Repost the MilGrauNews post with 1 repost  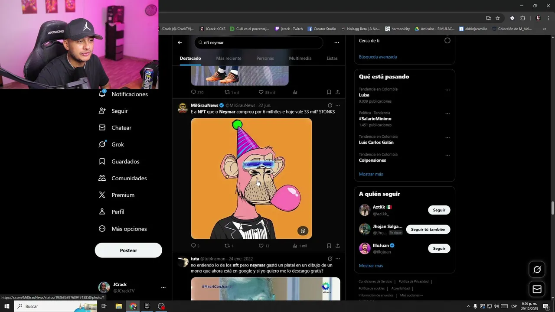click(x=229, y=246)
